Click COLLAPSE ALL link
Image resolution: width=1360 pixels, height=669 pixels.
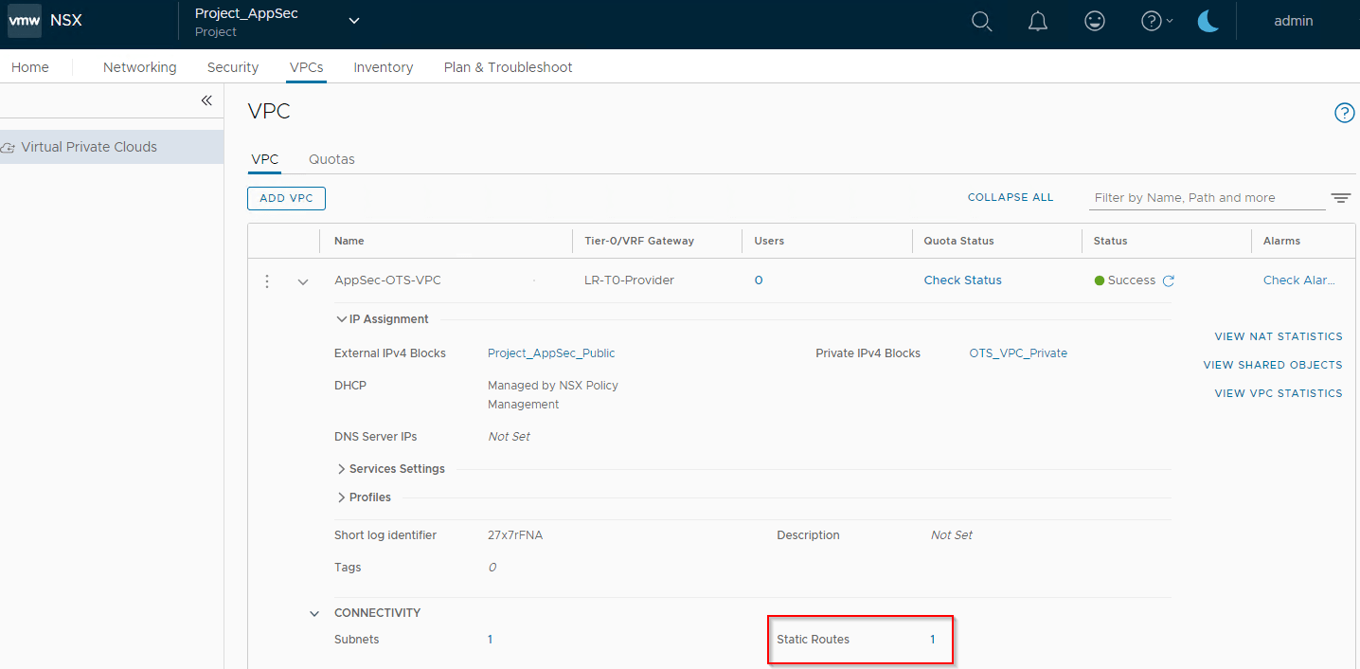(x=1011, y=197)
